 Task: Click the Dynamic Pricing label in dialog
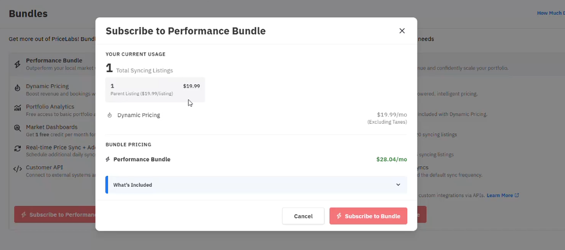click(x=139, y=115)
